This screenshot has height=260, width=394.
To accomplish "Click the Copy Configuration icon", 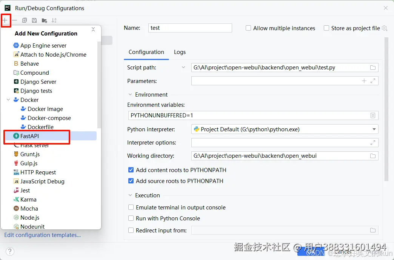I will (x=25, y=20).
